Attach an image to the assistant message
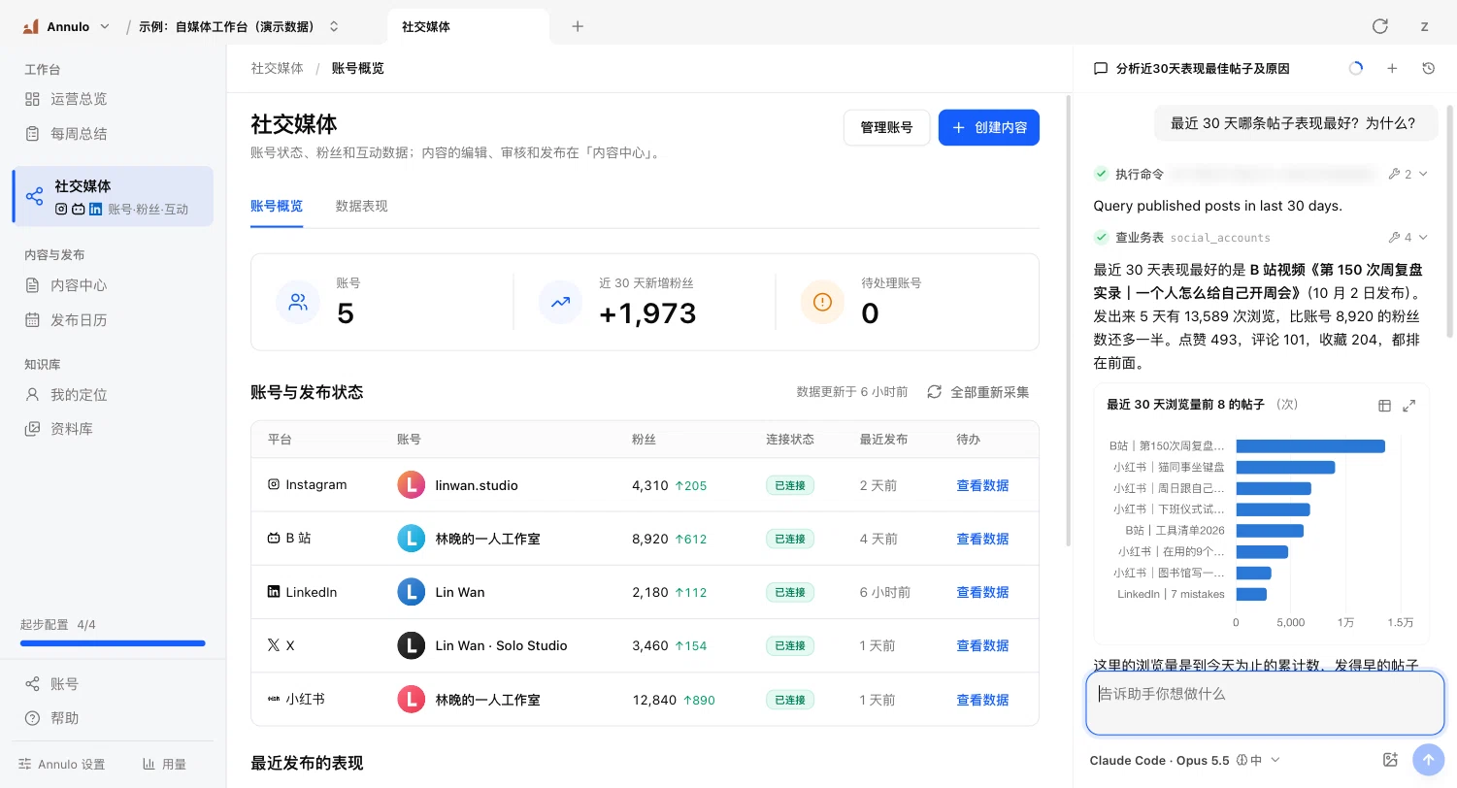This screenshot has width=1457, height=788. click(x=1389, y=760)
